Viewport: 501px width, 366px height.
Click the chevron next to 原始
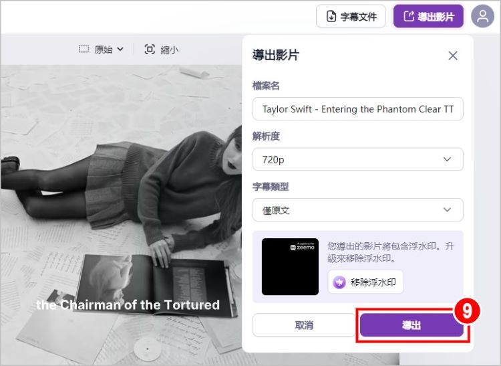[x=120, y=50]
